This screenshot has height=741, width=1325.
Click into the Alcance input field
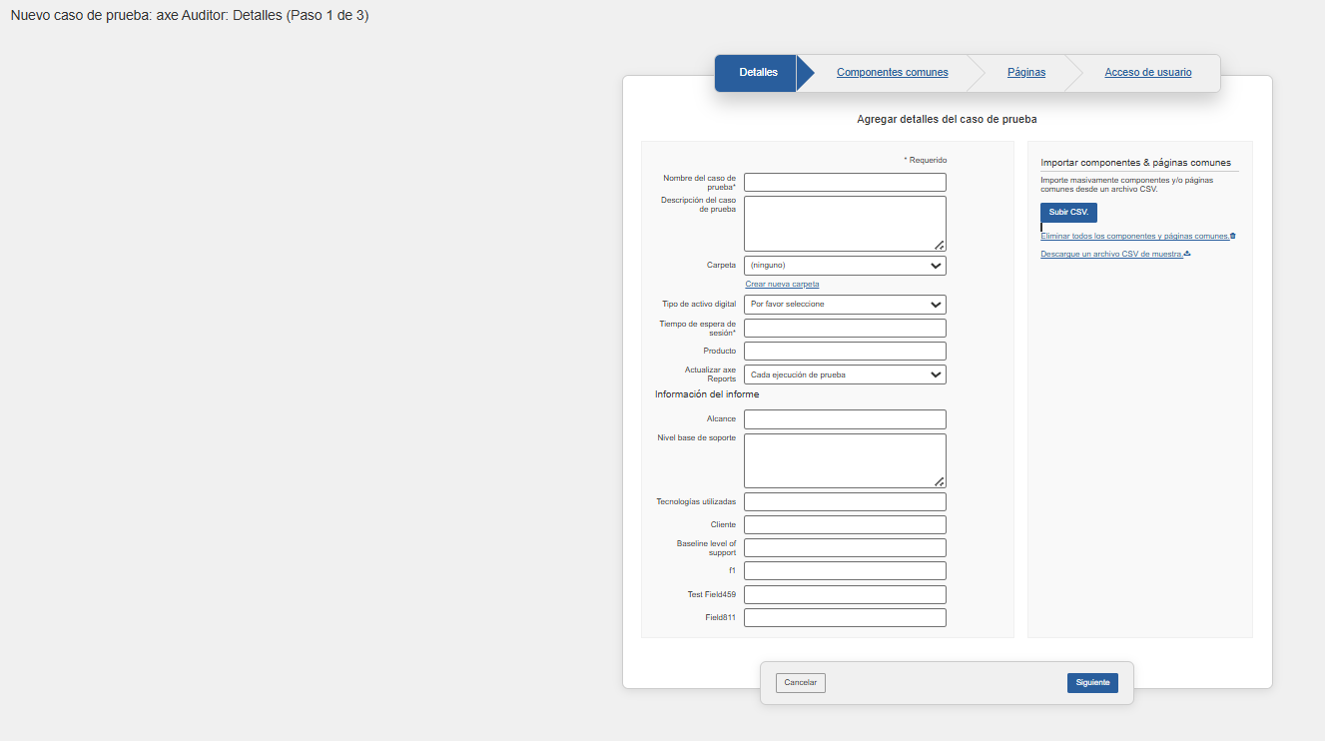[844, 419]
